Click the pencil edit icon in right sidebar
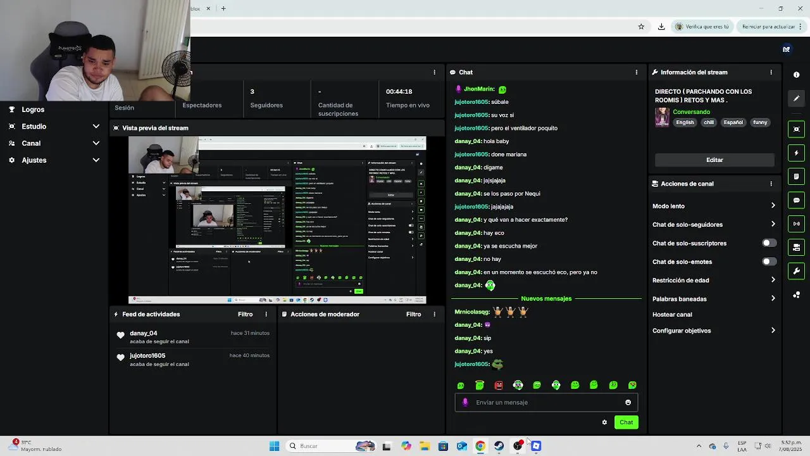Screen dimensions: 810x456 796,98
